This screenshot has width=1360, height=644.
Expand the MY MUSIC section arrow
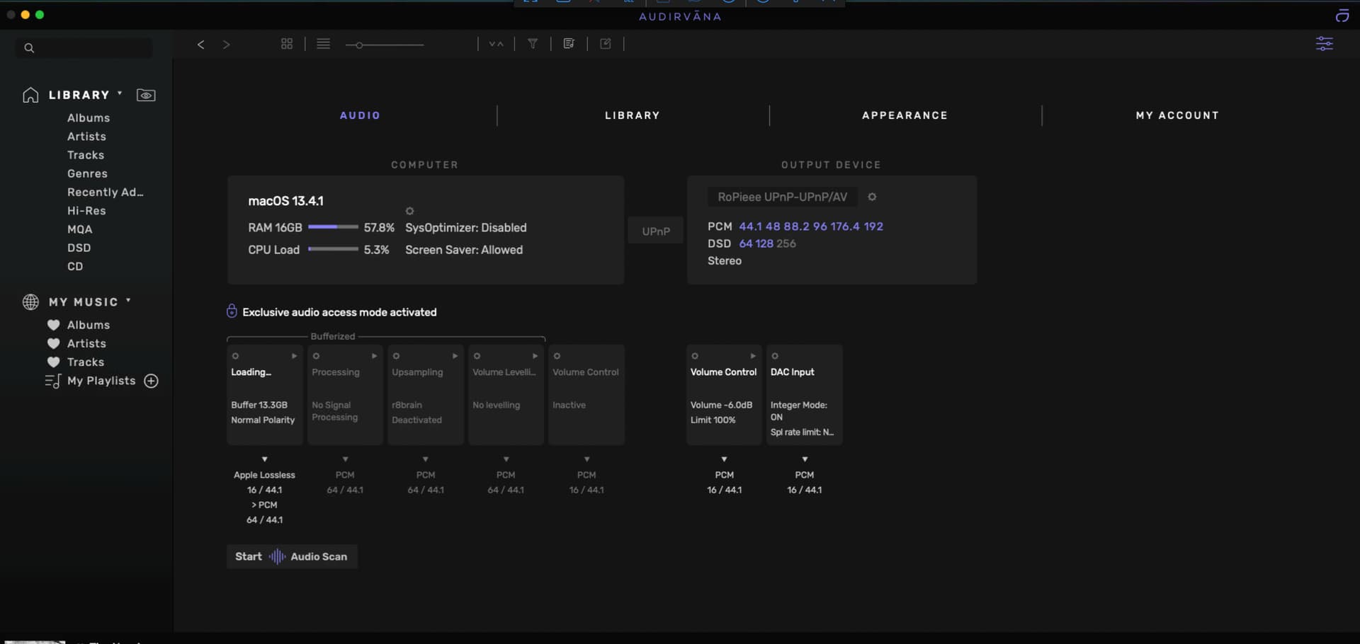point(128,300)
